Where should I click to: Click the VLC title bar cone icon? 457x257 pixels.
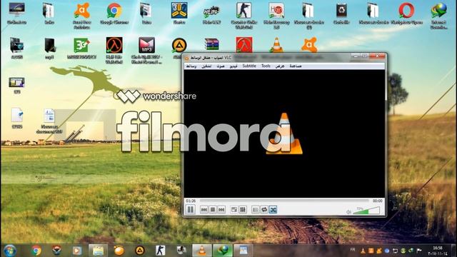click(187, 58)
